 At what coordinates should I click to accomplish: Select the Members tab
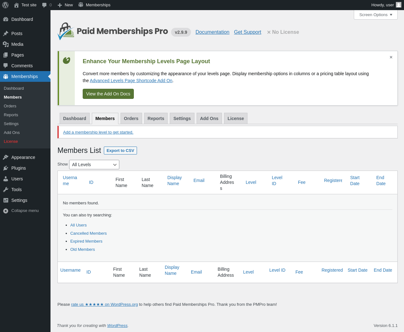(105, 118)
